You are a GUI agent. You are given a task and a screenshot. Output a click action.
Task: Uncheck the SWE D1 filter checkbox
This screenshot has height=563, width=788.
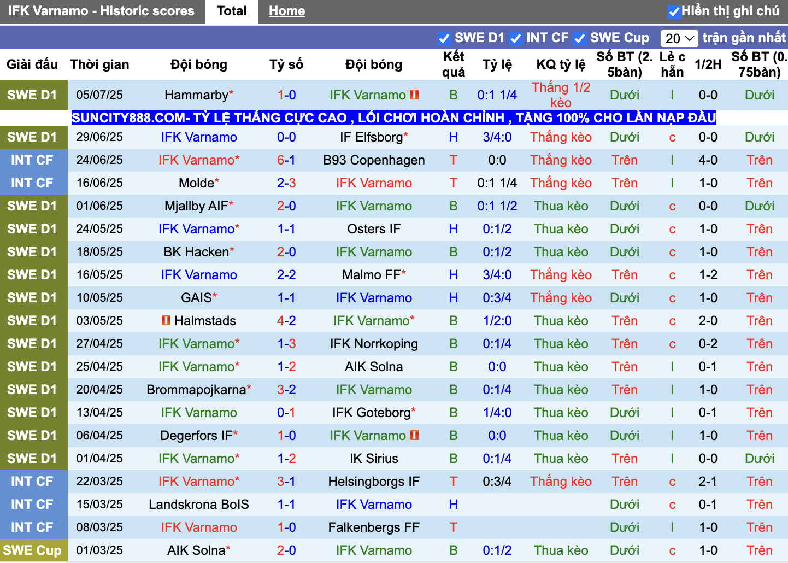pyautogui.click(x=444, y=38)
